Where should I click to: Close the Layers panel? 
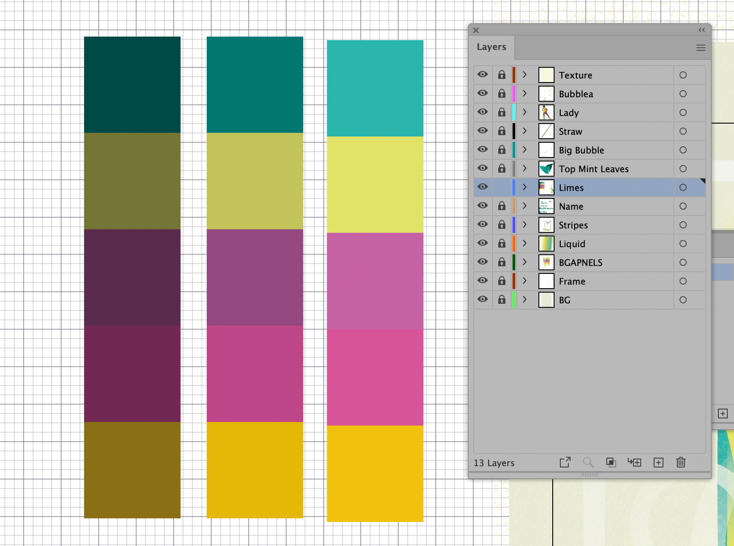tap(476, 30)
